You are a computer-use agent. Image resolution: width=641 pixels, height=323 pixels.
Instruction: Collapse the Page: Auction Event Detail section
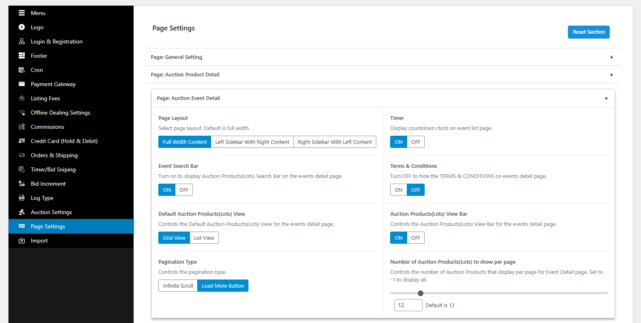coord(383,98)
